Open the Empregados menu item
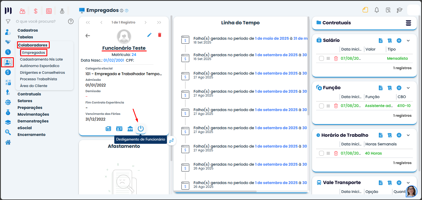 pyautogui.click(x=34, y=52)
